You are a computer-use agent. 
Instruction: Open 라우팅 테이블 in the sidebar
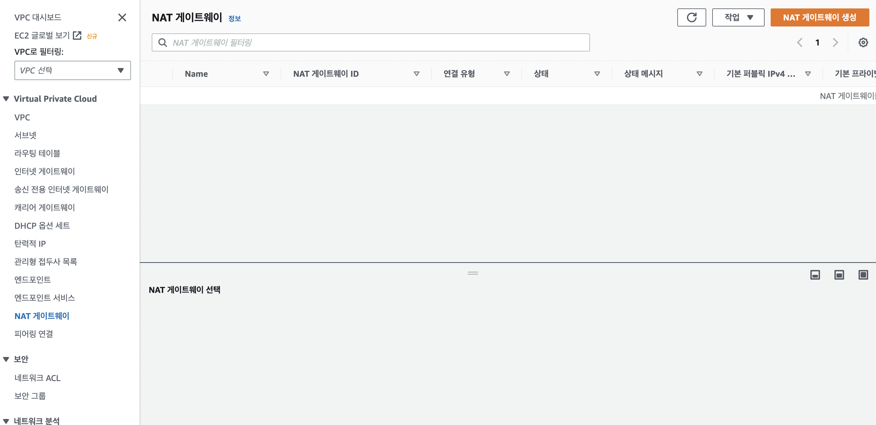[x=37, y=153]
